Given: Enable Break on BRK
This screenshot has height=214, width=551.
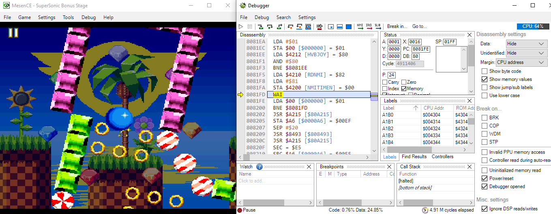Looking at the screenshot, I should tap(485, 118).
